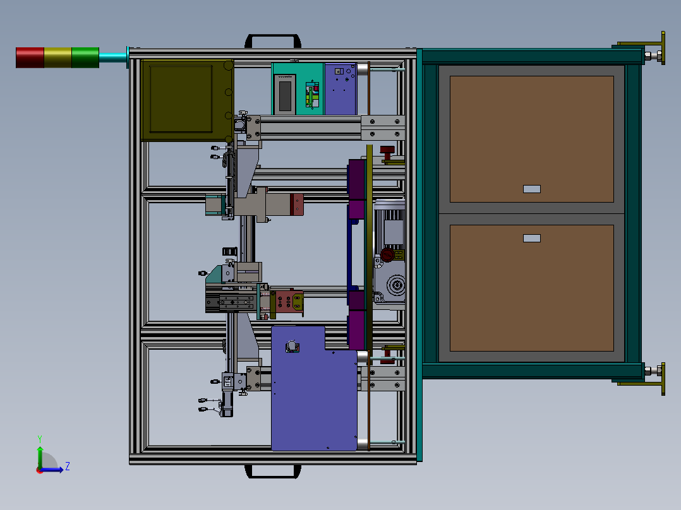Select the teal controller panel housing
This screenshot has width=681, height=510.
point(298,89)
